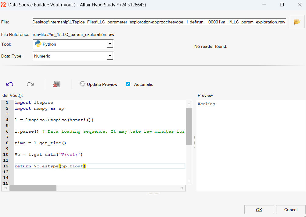The width and height of the screenshot is (306, 217).
Task: Click the Cancel button
Action: pyautogui.click(x=291, y=210)
